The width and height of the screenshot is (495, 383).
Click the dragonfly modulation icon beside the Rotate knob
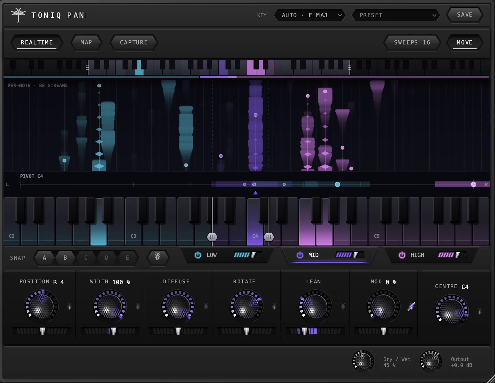click(274, 306)
